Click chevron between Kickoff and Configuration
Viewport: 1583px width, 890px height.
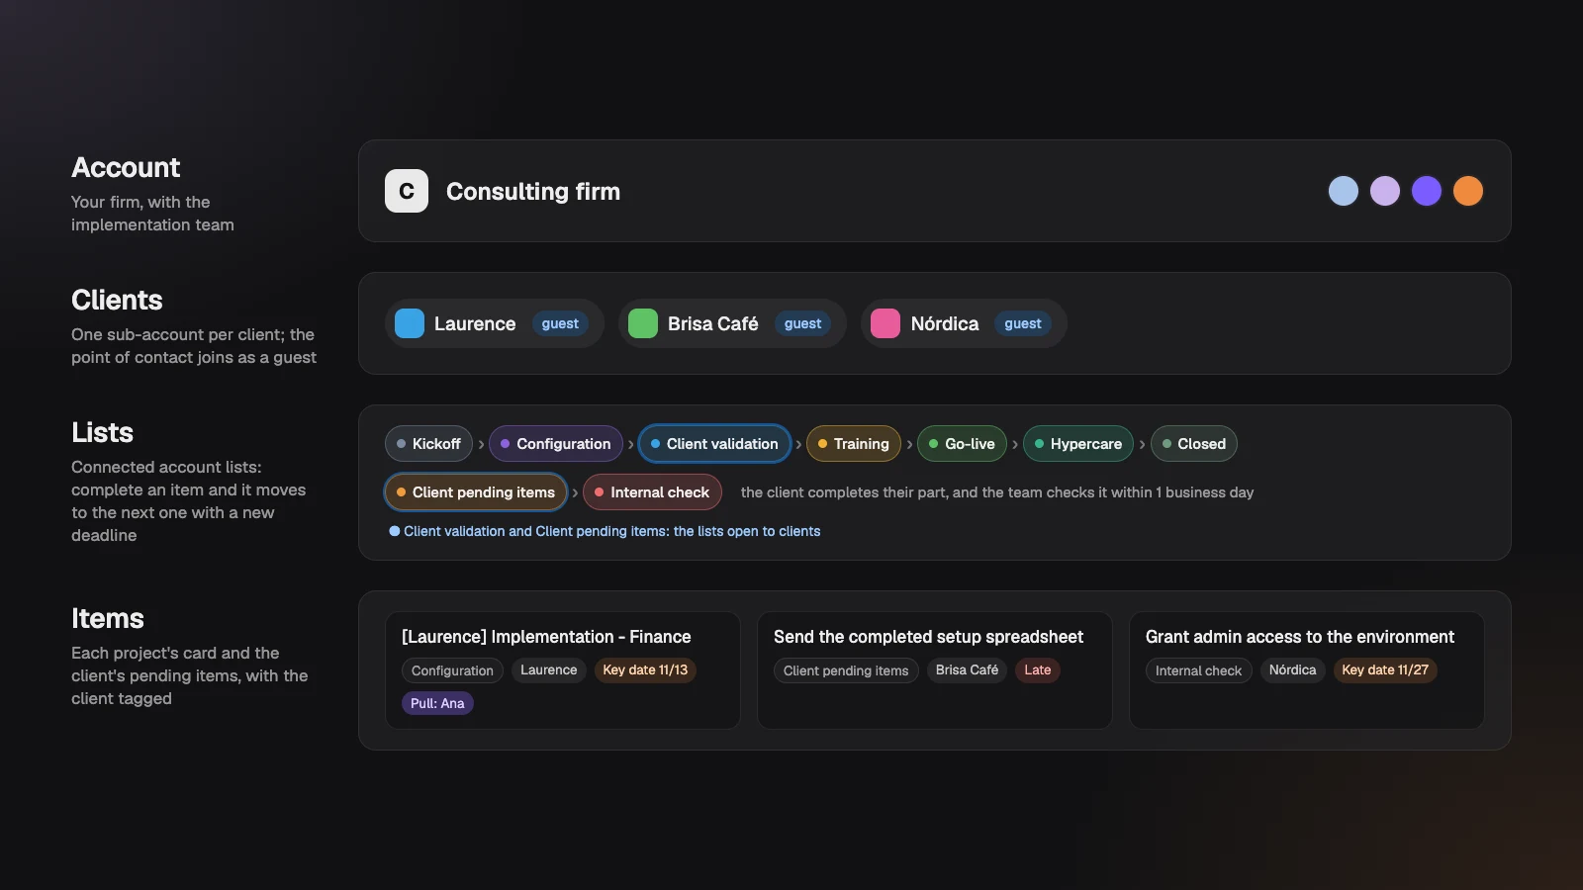click(x=481, y=445)
